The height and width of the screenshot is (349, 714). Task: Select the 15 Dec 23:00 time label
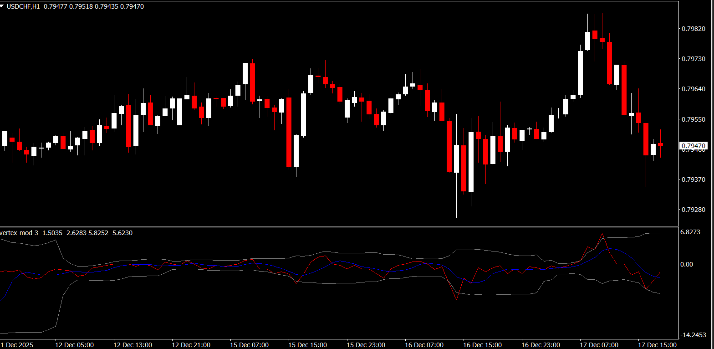(x=366, y=345)
